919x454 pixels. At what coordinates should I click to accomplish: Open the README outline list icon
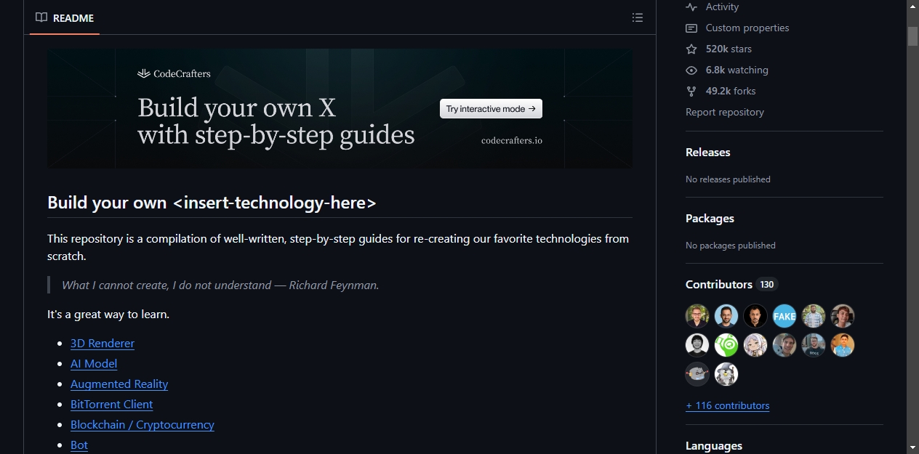[638, 17]
